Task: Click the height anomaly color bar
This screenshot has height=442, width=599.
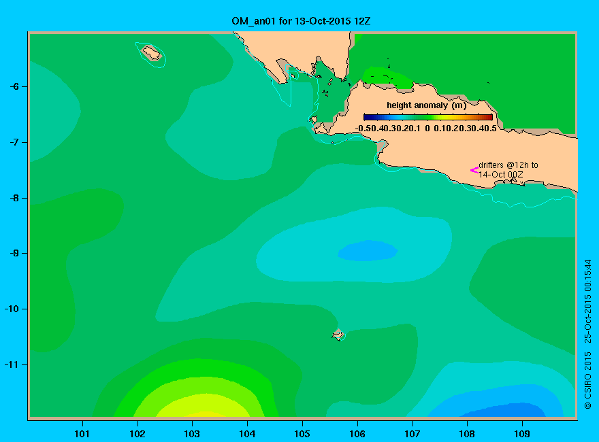Action: pos(428,117)
